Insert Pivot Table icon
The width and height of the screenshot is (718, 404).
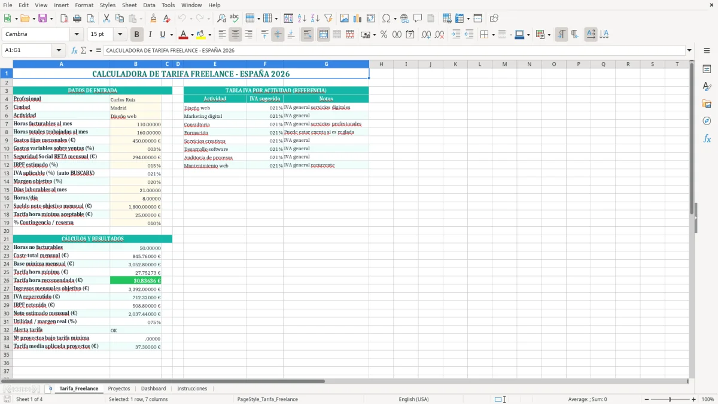pyautogui.click(x=371, y=19)
